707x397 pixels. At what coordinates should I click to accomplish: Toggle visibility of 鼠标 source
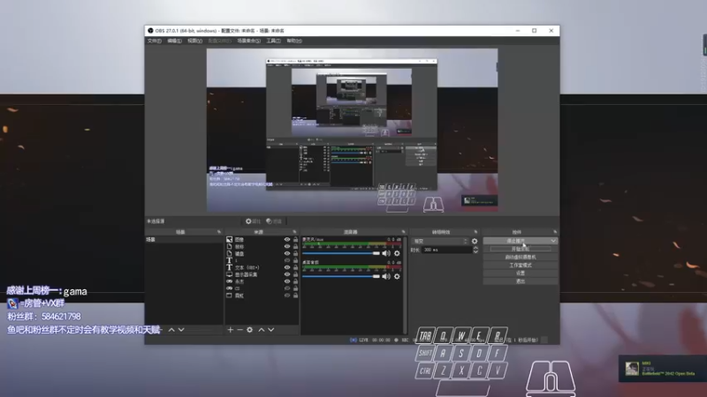coord(286,247)
